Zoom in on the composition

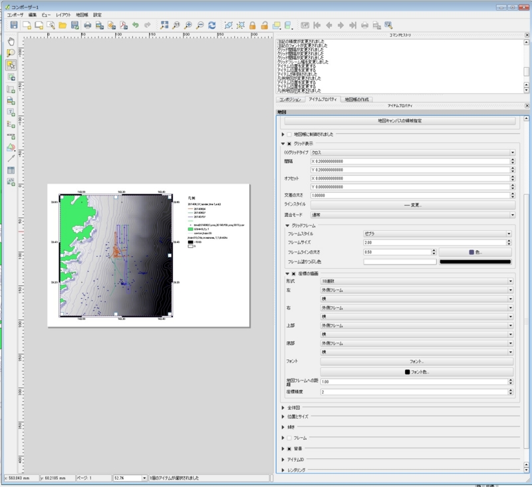click(x=188, y=25)
